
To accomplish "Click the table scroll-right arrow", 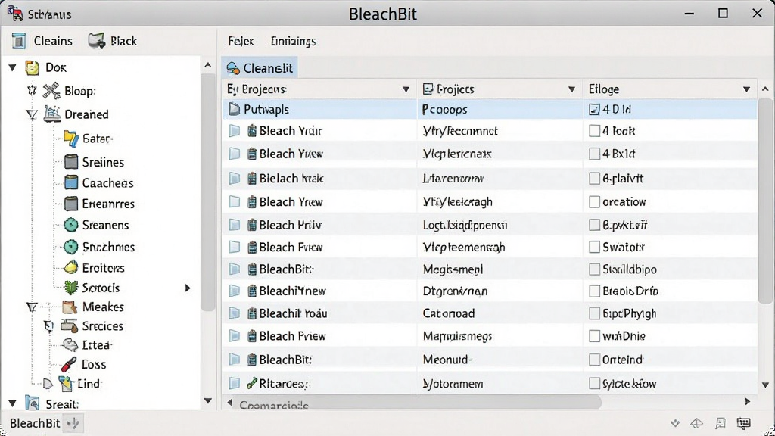I will 747,401.
